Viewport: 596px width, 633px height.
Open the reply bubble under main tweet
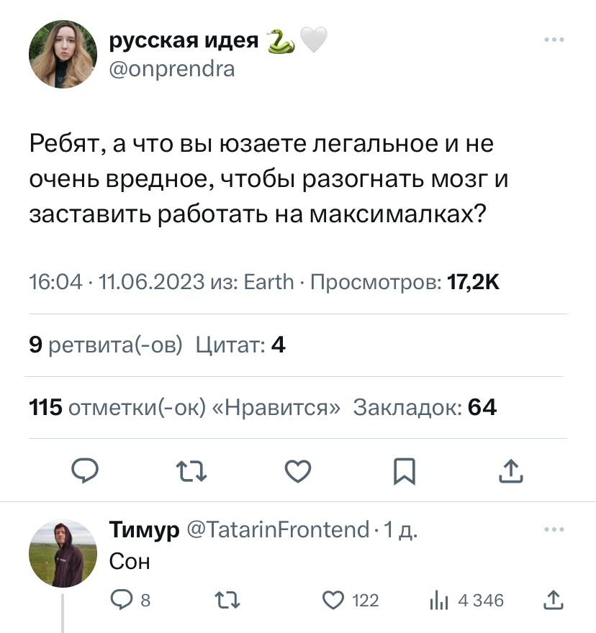pos(85,470)
